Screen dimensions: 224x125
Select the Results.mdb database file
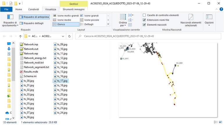point(31,72)
